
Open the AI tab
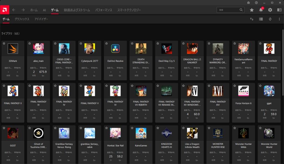tap(44, 10)
